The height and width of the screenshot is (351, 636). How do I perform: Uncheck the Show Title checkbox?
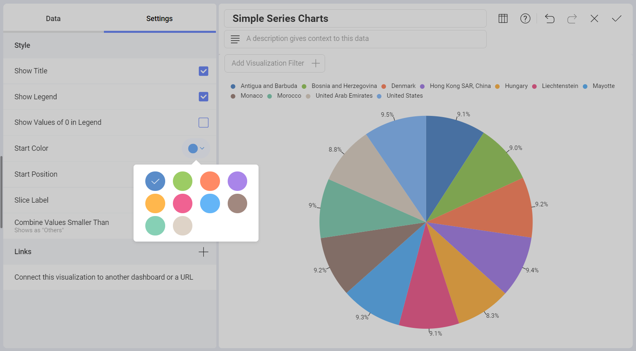pos(203,71)
